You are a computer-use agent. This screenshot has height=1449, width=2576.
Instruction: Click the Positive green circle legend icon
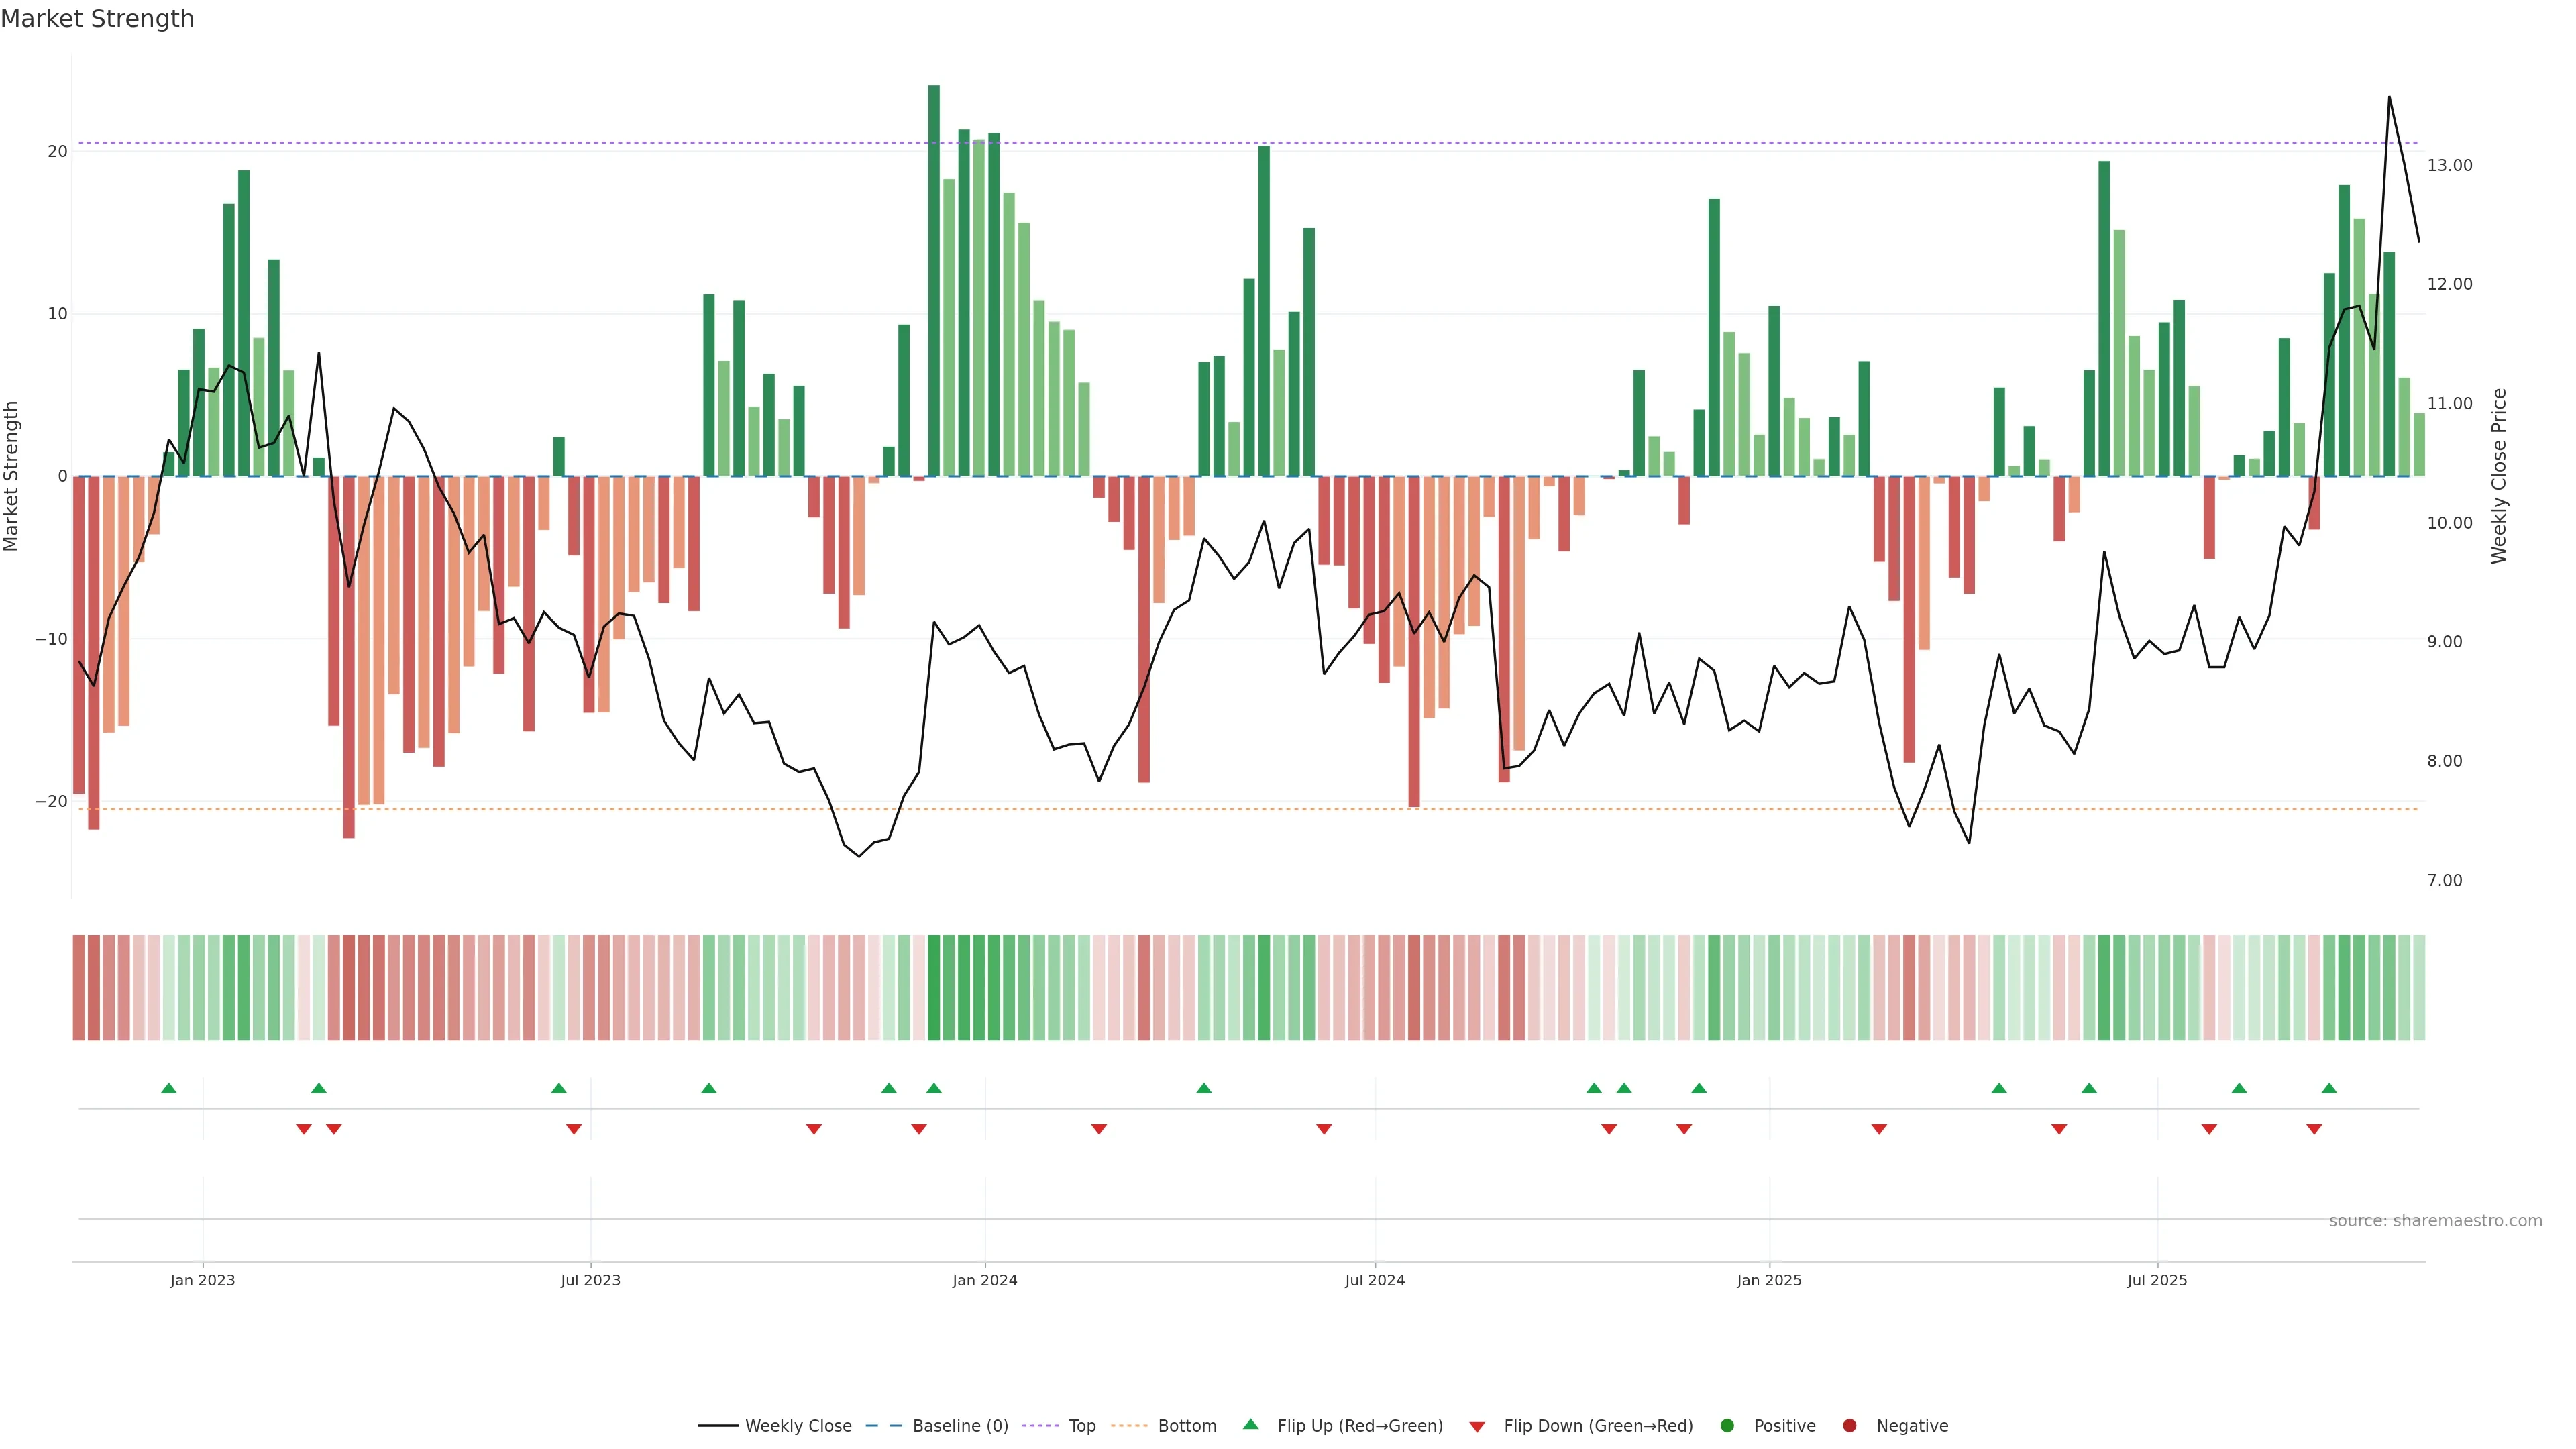click(x=1727, y=1426)
